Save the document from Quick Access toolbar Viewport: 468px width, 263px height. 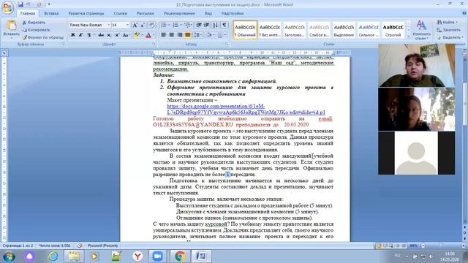(x=20, y=4)
